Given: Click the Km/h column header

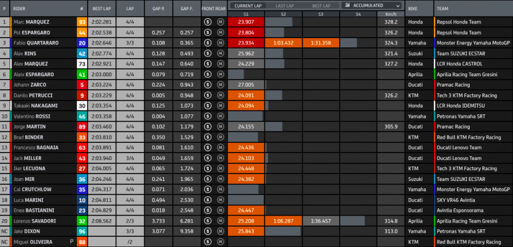Looking at the screenshot, I should tap(390, 13).
